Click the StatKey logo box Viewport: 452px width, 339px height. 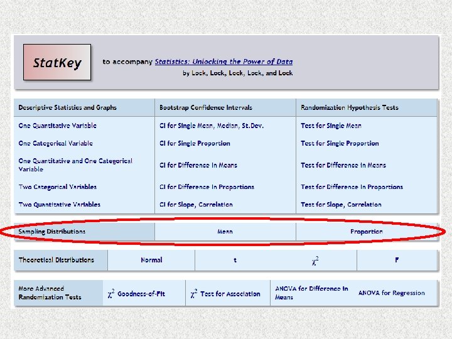(x=57, y=62)
